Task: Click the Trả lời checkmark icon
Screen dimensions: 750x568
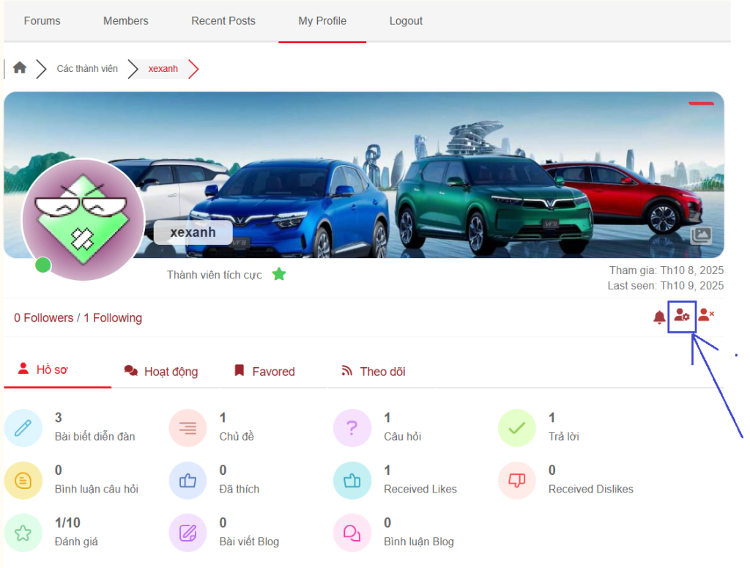Action: coord(517,428)
